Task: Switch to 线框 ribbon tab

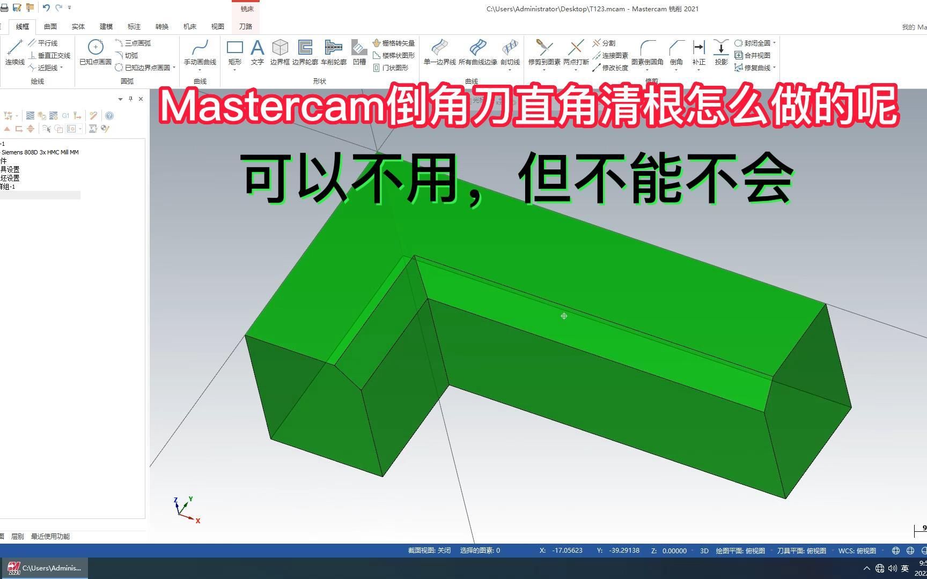Action: pyautogui.click(x=23, y=26)
